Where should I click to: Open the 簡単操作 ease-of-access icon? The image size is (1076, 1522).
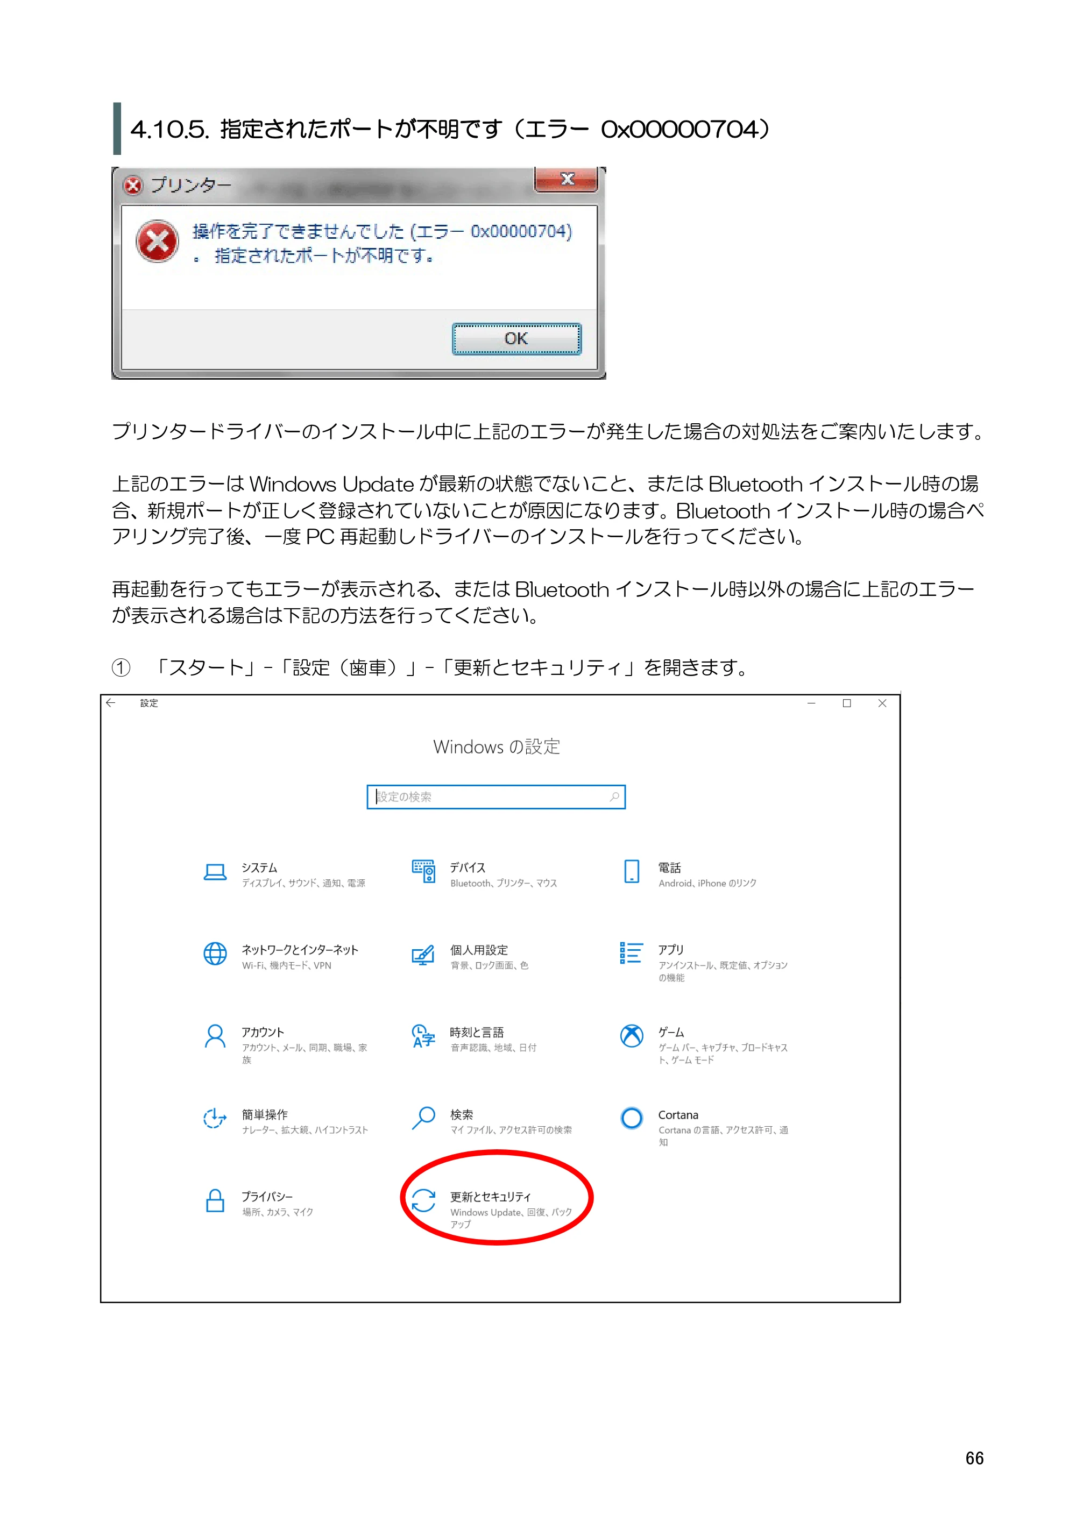pos(215,1118)
